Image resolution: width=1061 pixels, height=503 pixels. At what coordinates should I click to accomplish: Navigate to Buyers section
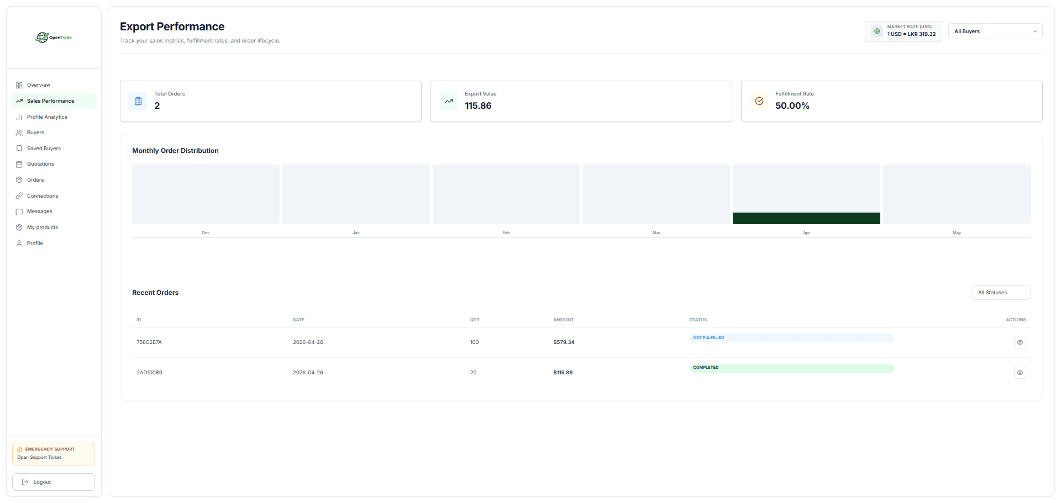pos(54,133)
